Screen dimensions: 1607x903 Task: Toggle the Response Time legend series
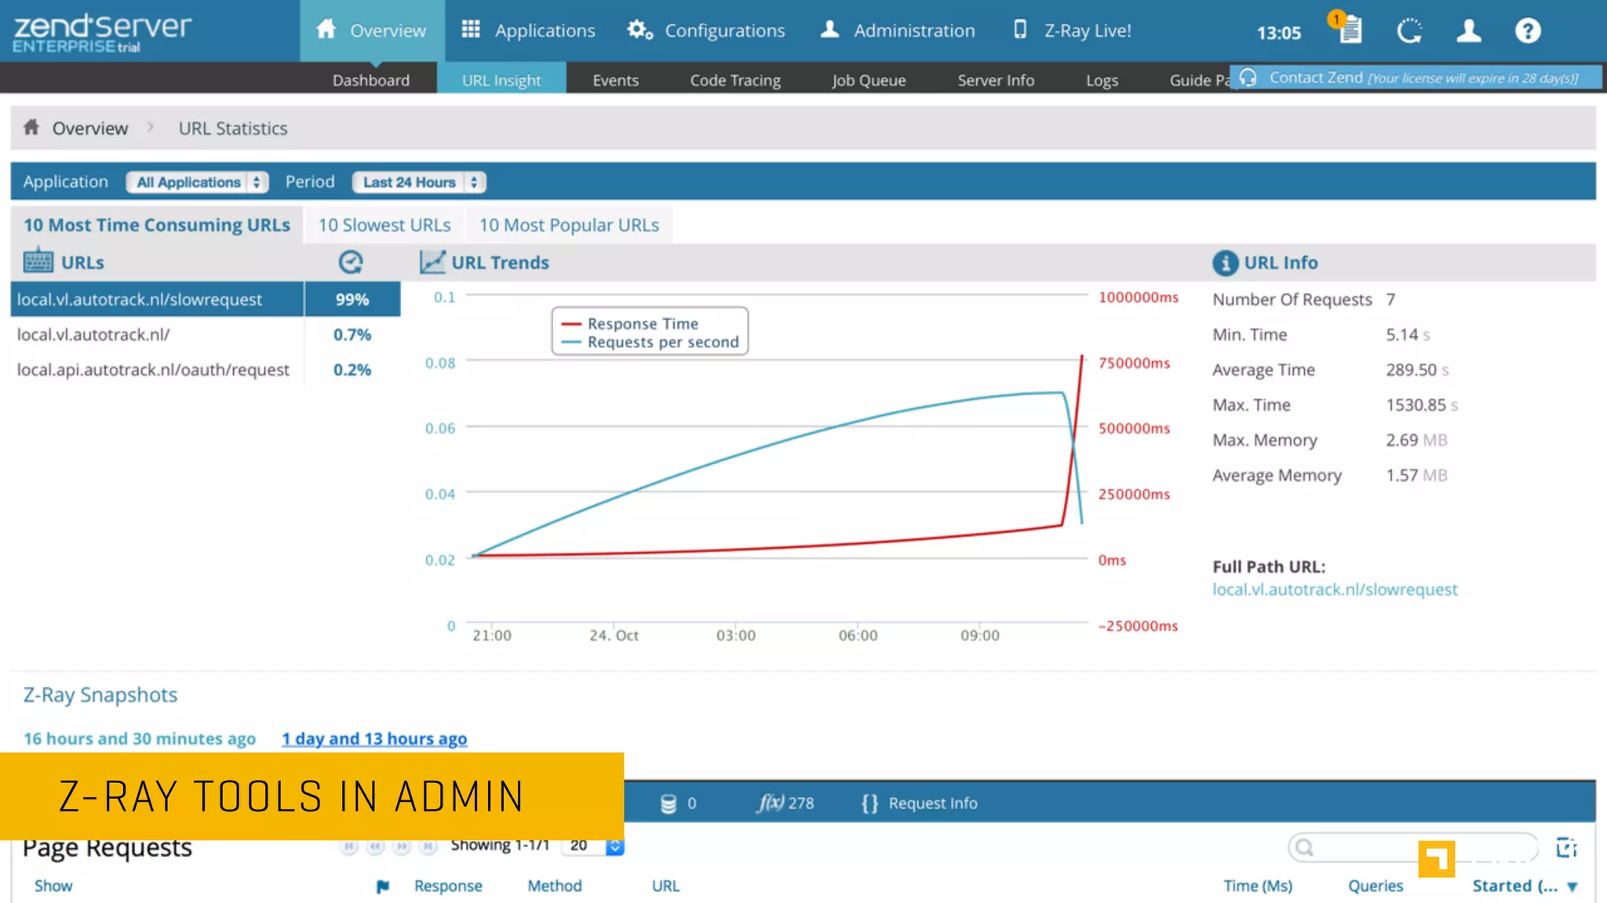tap(642, 324)
